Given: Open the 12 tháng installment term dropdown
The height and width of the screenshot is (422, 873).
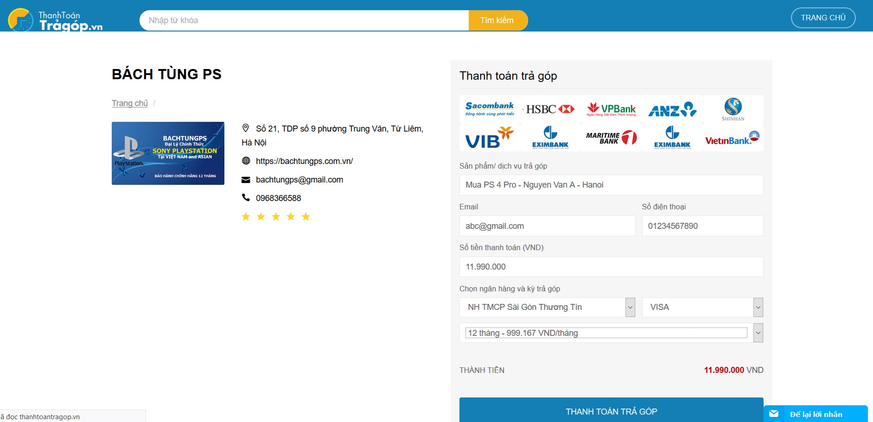Looking at the screenshot, I should 611,333.
